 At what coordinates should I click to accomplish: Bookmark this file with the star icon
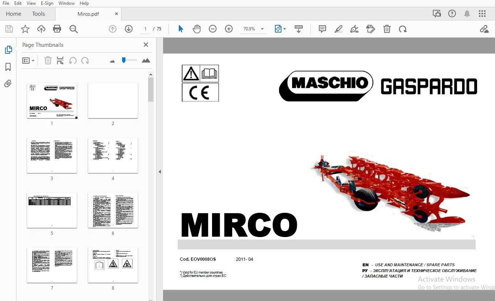coord(25,29)
